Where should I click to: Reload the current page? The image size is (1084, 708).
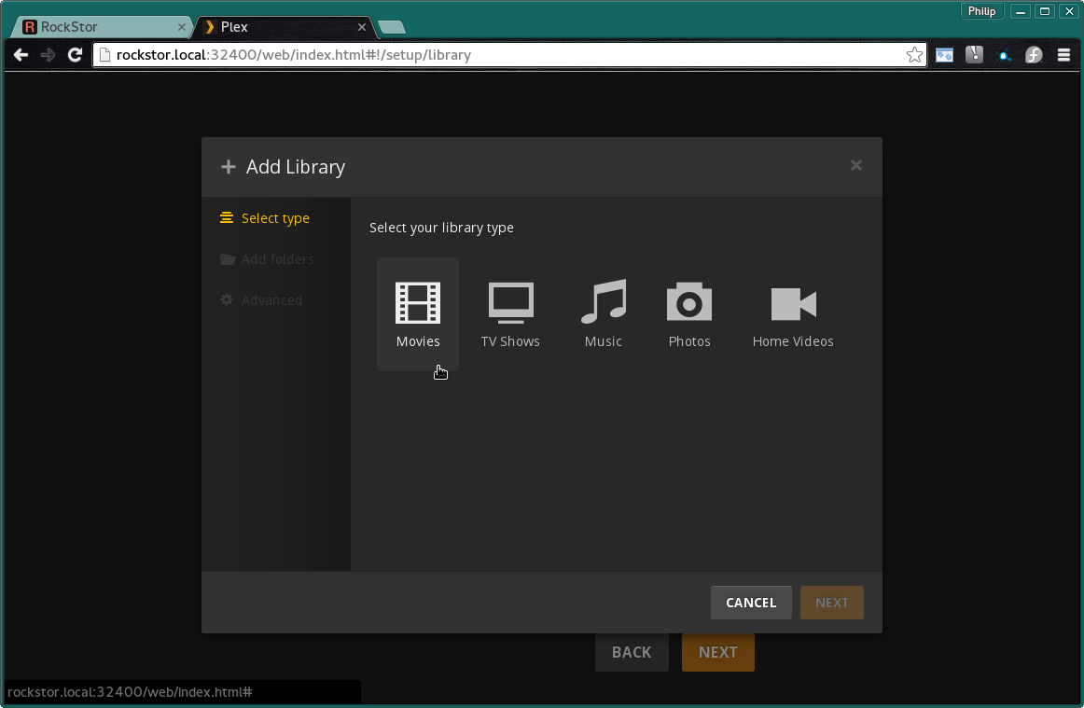76,55
